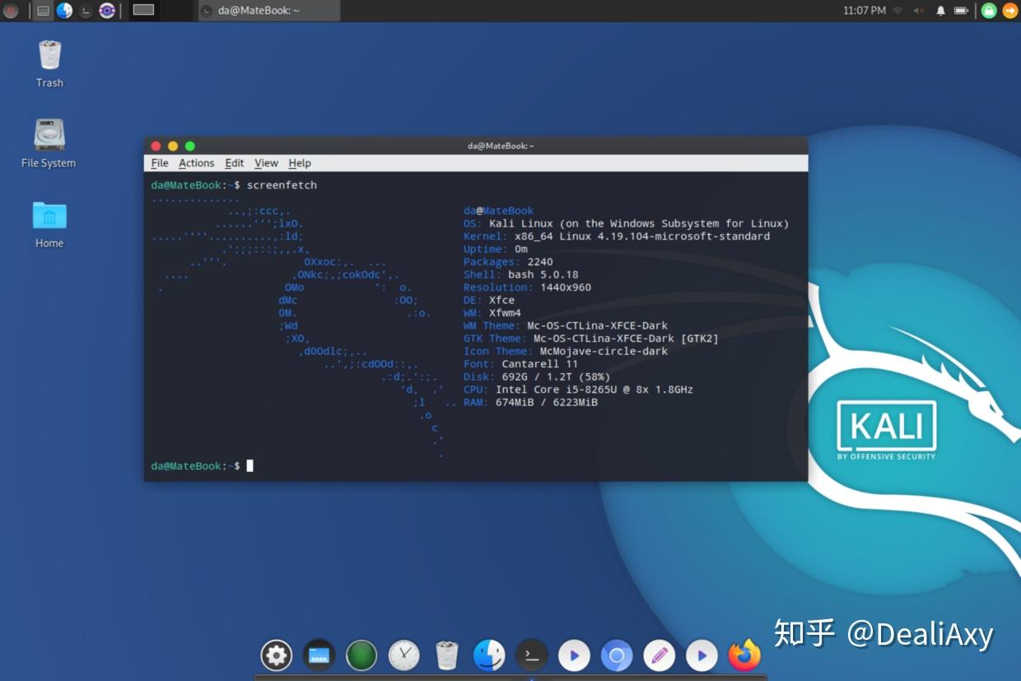Select the workspace switcher box in the top panel
The image size is (1021, 681).
pyautogui.click(x=143, y=10)
